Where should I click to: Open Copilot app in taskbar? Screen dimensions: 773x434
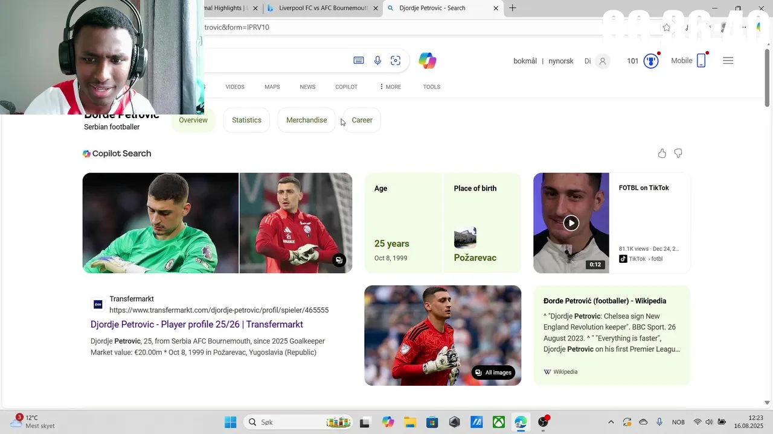click(388, 422)
